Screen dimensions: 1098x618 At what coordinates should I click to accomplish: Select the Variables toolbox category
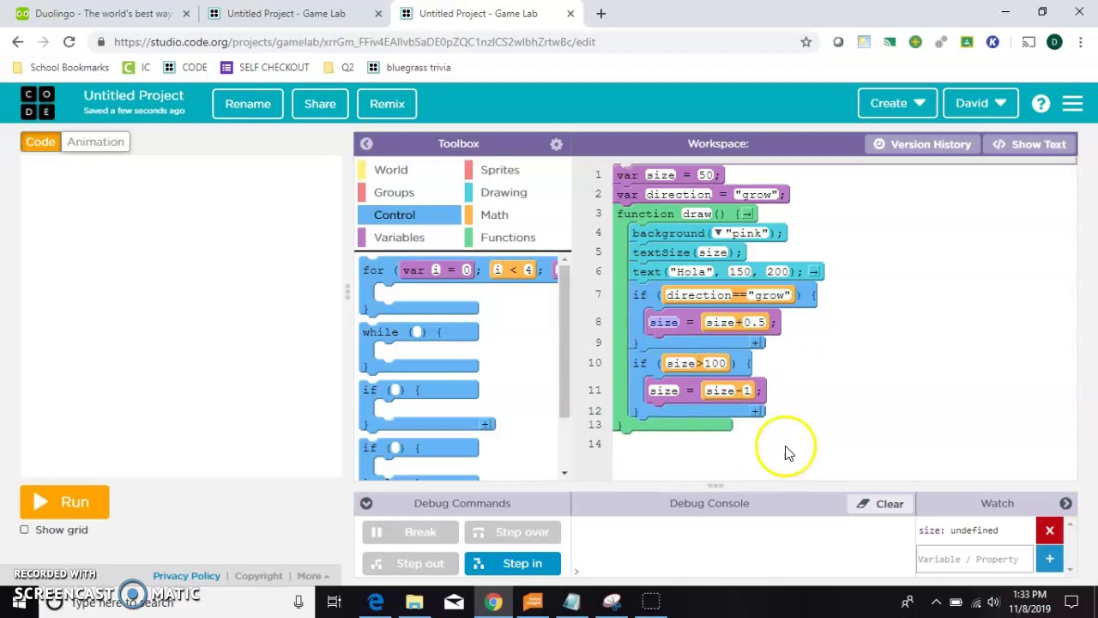click(399, 238)
